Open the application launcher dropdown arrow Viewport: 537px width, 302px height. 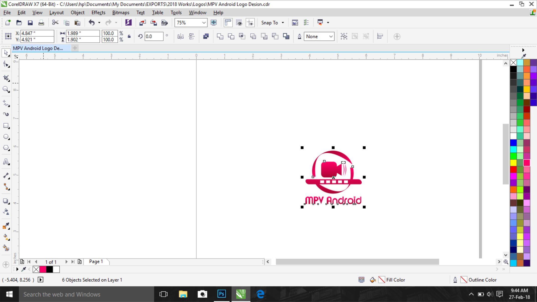(328, 23)
